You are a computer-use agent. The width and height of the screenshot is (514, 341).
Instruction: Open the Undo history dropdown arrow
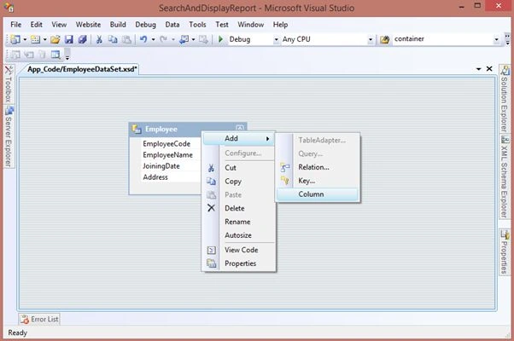tap(153, 40)
